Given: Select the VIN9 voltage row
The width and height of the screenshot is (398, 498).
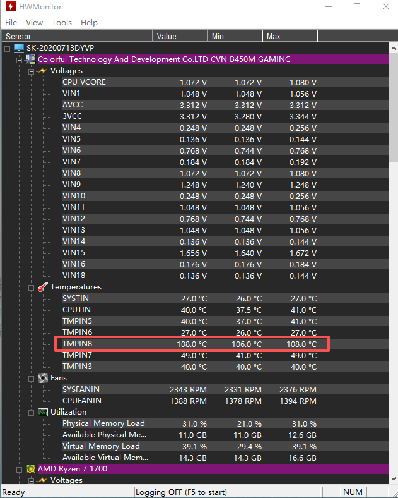Looking at the screenshot, I should [x=225, y=185].
